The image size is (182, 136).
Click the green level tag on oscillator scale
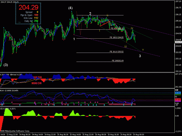tap(178, 94)
